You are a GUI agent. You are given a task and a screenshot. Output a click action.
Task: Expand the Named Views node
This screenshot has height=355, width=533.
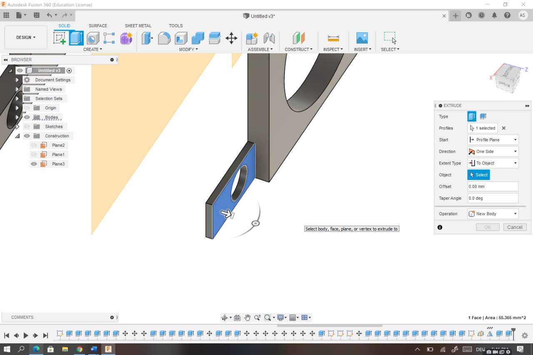coord(17,89)
